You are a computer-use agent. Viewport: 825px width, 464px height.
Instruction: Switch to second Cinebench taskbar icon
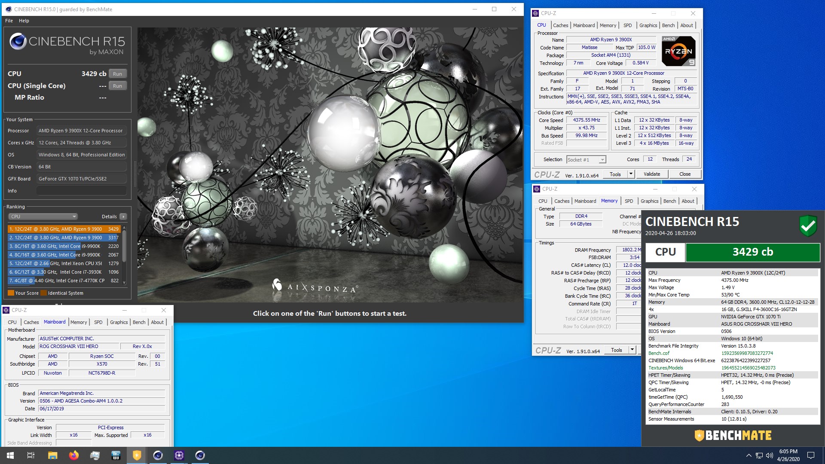(x=200, y=455)
